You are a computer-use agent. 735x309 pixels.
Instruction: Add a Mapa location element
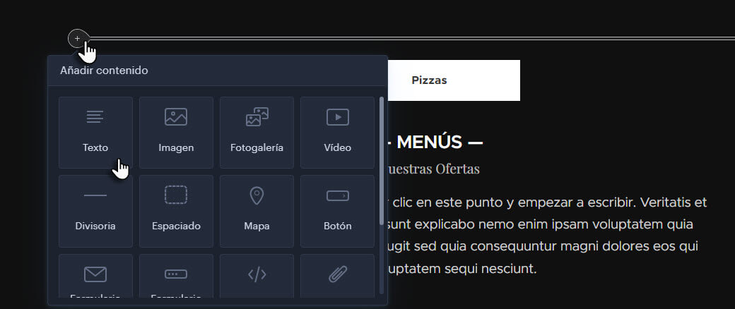[257, 211]
